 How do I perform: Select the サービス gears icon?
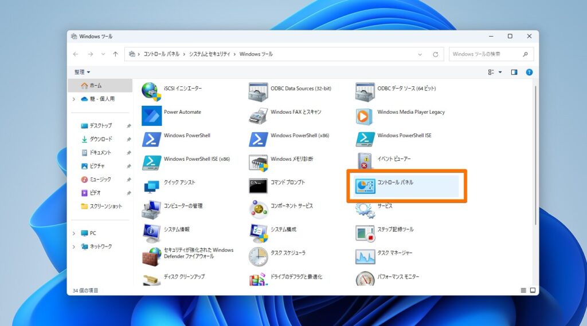[365, 210]
